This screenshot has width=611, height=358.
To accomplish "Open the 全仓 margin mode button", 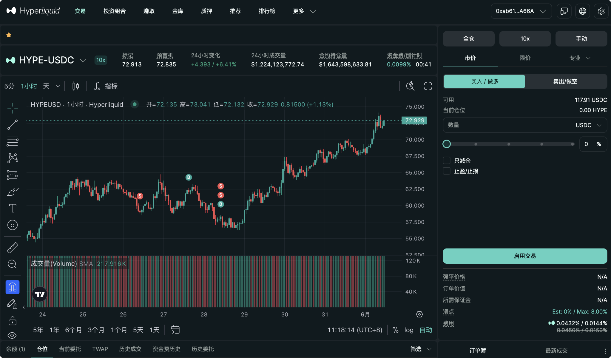I will (469, 39).
